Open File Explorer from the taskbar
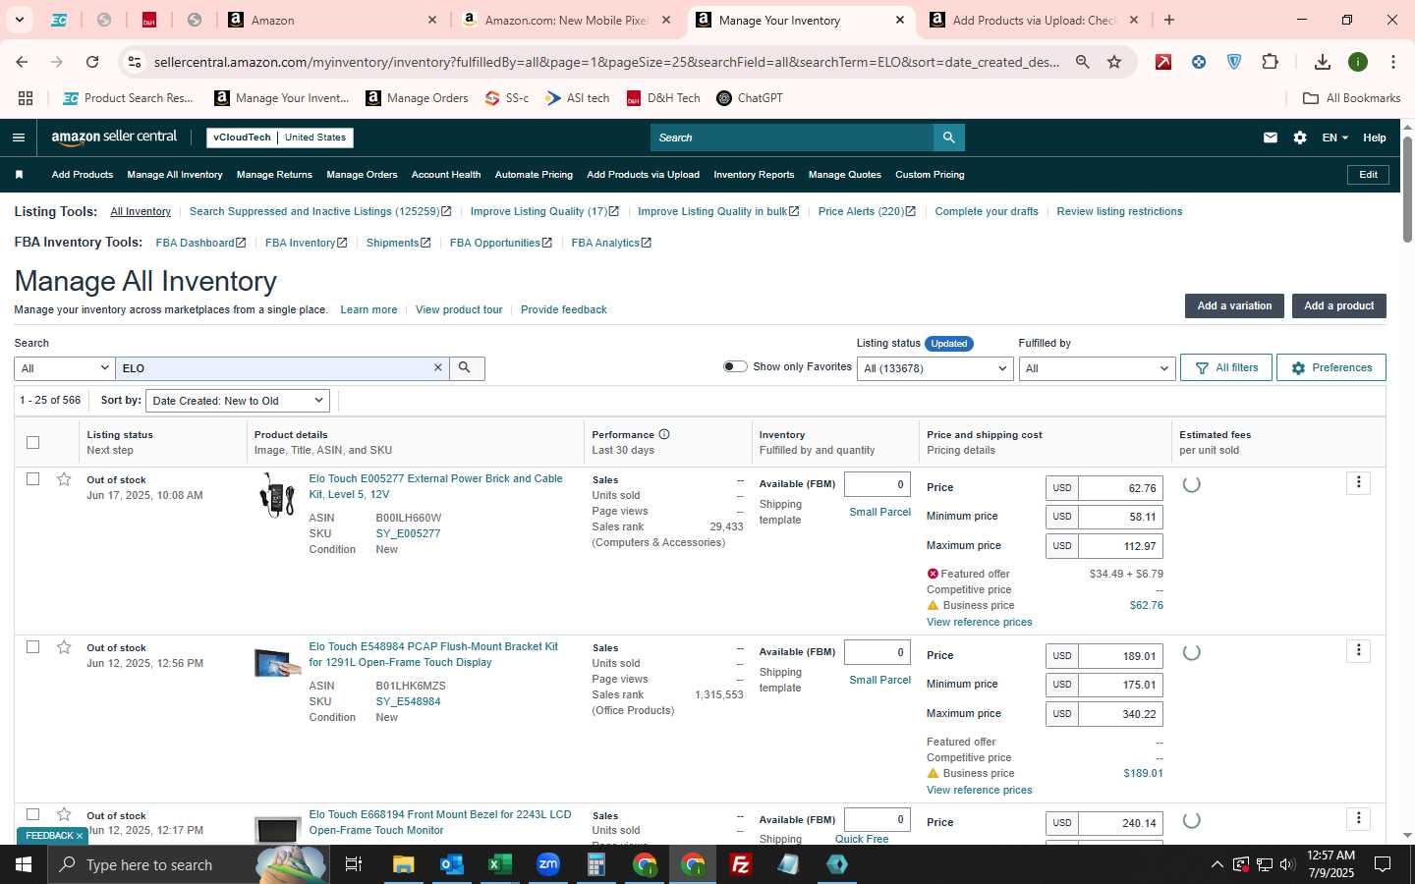 click(x=403, y=864)
